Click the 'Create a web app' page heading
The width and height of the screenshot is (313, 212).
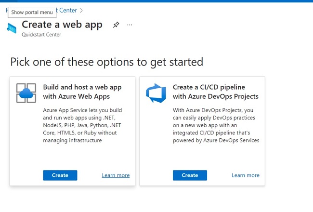point(62,25)
